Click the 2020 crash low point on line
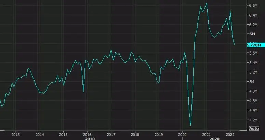 click(190, 125)
